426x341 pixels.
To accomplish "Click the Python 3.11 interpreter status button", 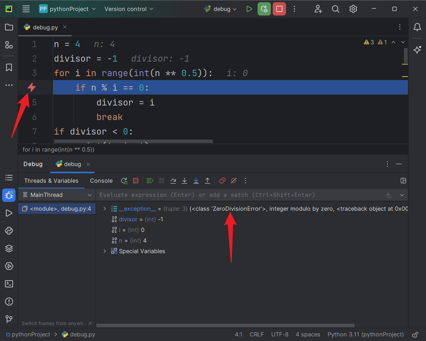I will [365, 334].
